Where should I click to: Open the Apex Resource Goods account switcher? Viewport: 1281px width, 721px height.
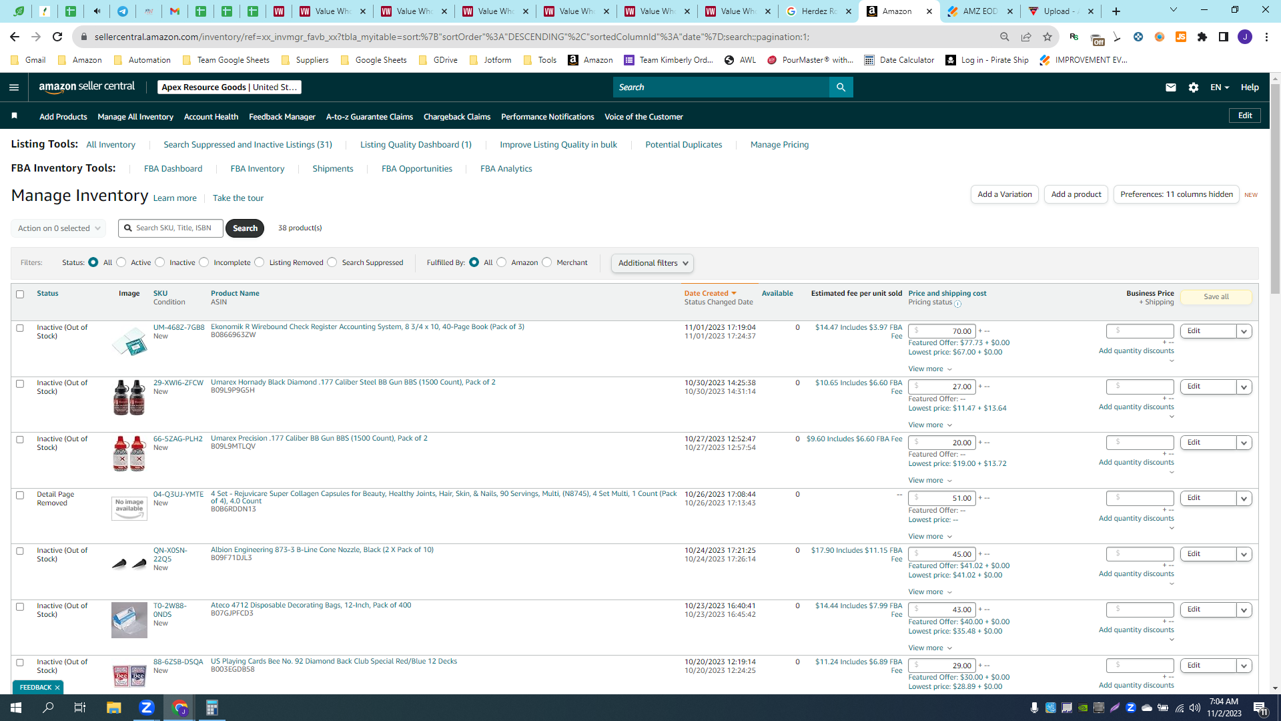click(230, 87)
